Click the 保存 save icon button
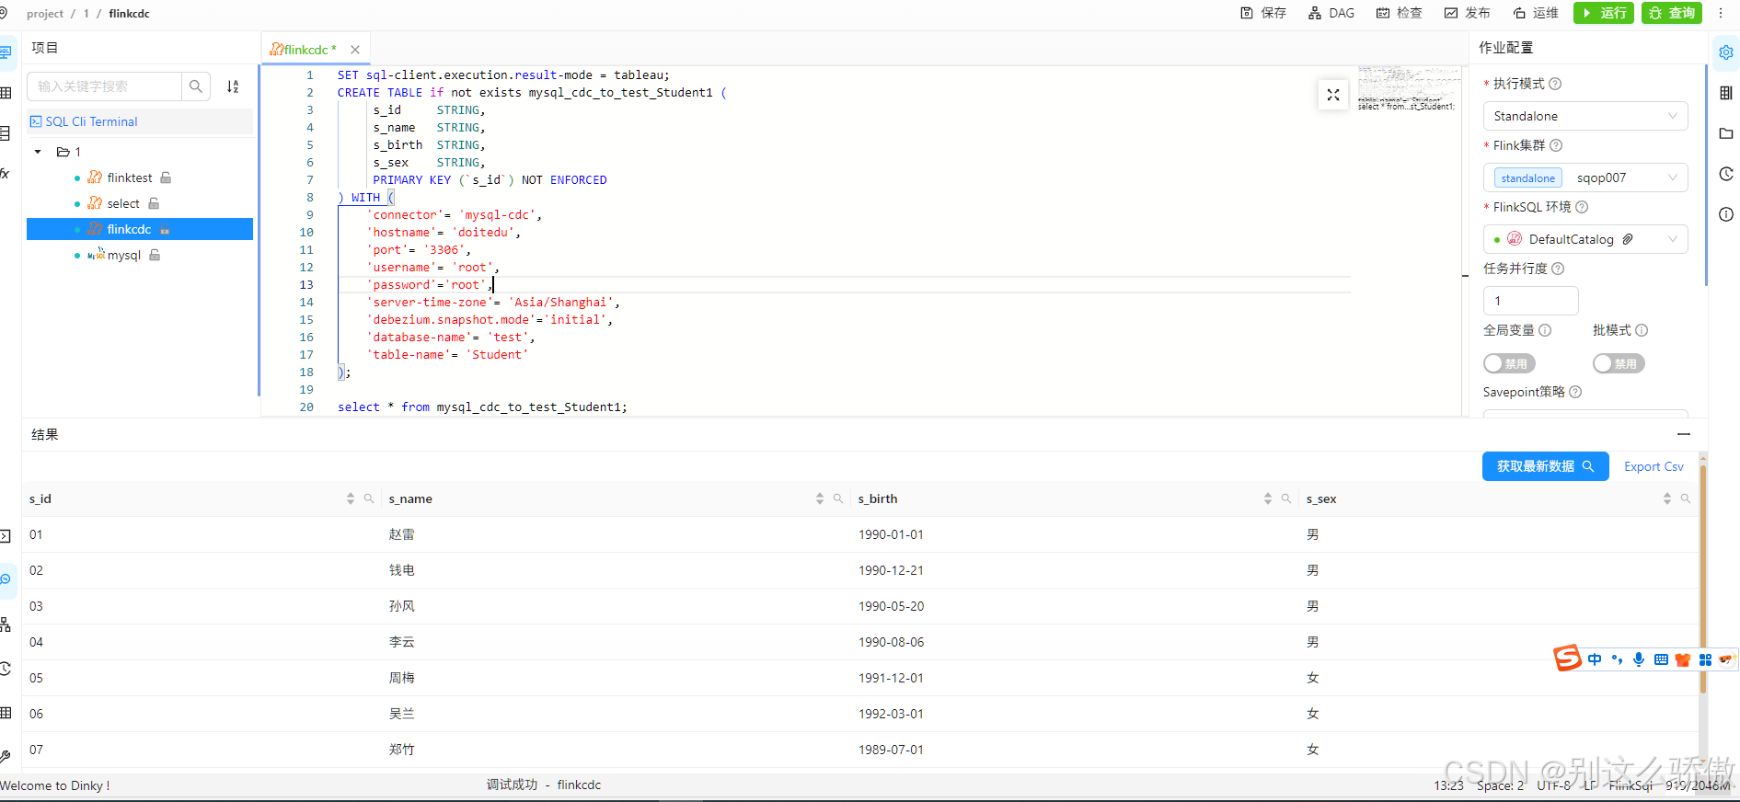This screenshot has width=1740, height=802. coord(1263,13)
